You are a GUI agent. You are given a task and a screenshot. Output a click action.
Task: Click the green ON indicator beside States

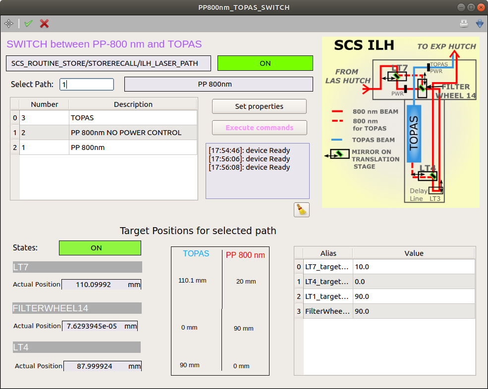tap(100, 248)
